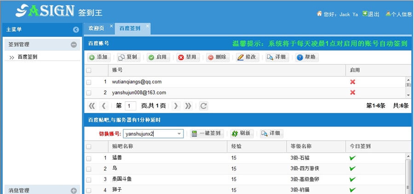Click the 禁用 (disable) toolbar button
This screenshot has width=414, height=194.
click(x=188, y=57)
